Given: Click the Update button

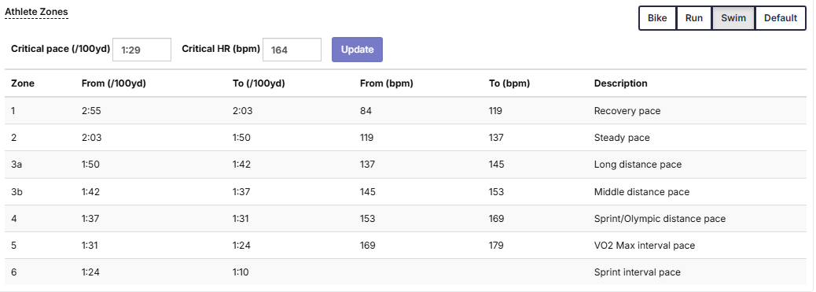Looking at the screenshot, I should [357, 50].
